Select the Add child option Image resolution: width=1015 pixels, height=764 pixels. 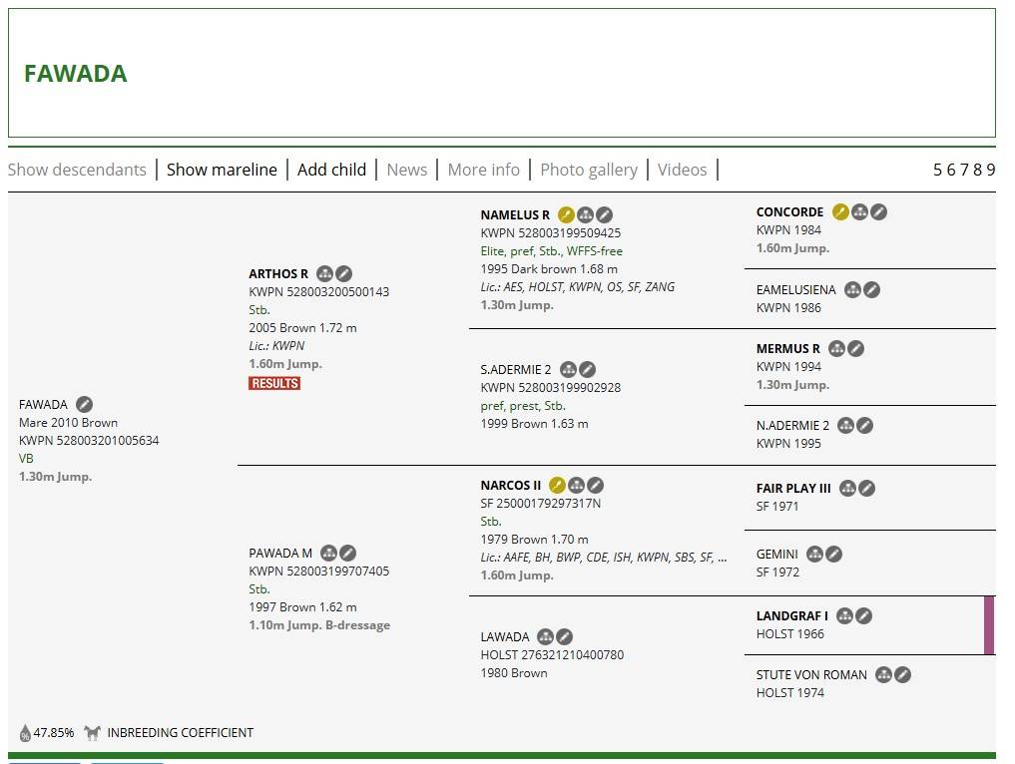(x=331, y=170)
